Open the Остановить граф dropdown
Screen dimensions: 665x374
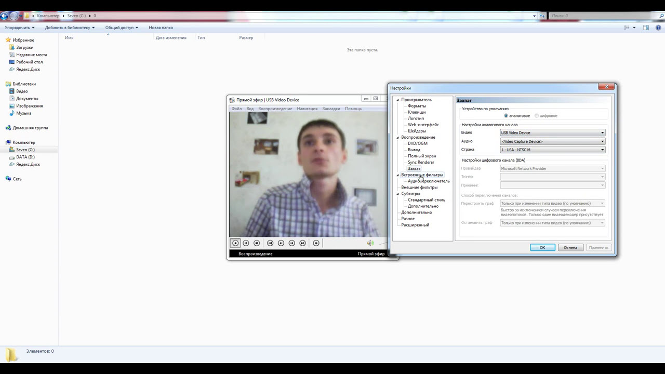click(x=553, y=223)
